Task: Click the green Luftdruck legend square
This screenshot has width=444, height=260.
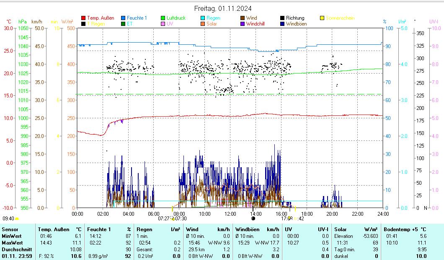Action: (163, 18)
